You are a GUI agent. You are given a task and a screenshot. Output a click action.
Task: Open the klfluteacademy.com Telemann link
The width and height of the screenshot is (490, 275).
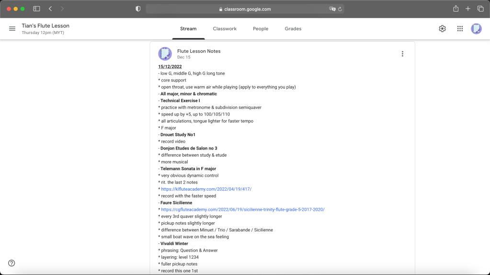pyautogui.click(x=206, y=189)
